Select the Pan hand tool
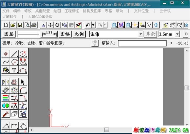 click(173, 25)
